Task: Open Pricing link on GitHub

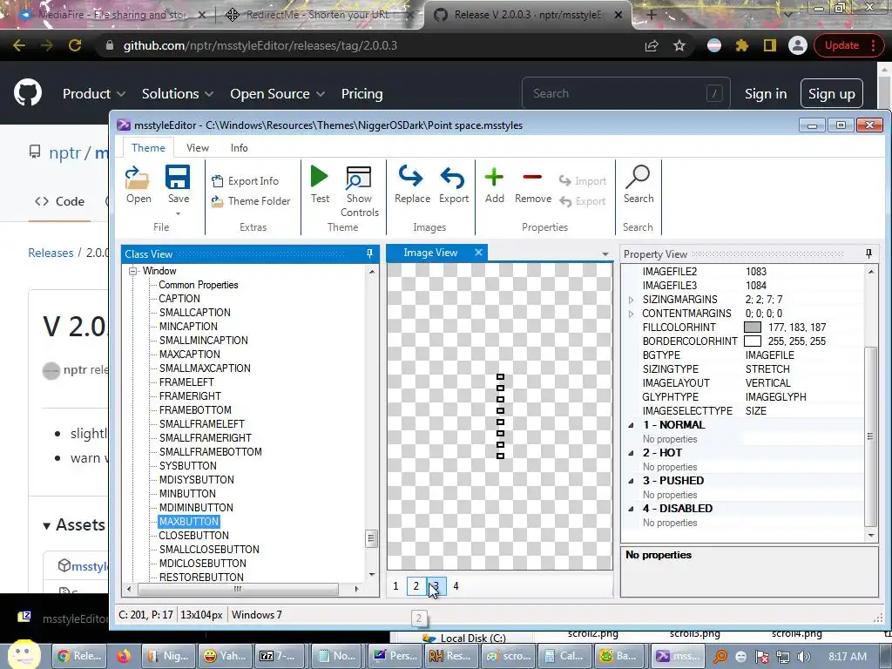Action: coord(362,94)
